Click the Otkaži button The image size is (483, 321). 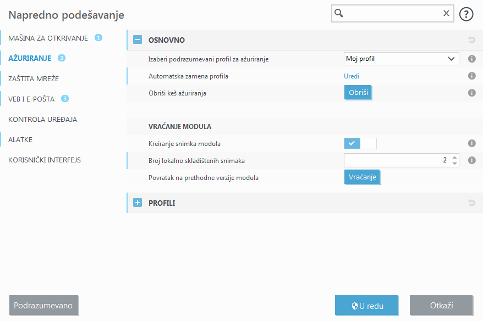coord(441,305)
